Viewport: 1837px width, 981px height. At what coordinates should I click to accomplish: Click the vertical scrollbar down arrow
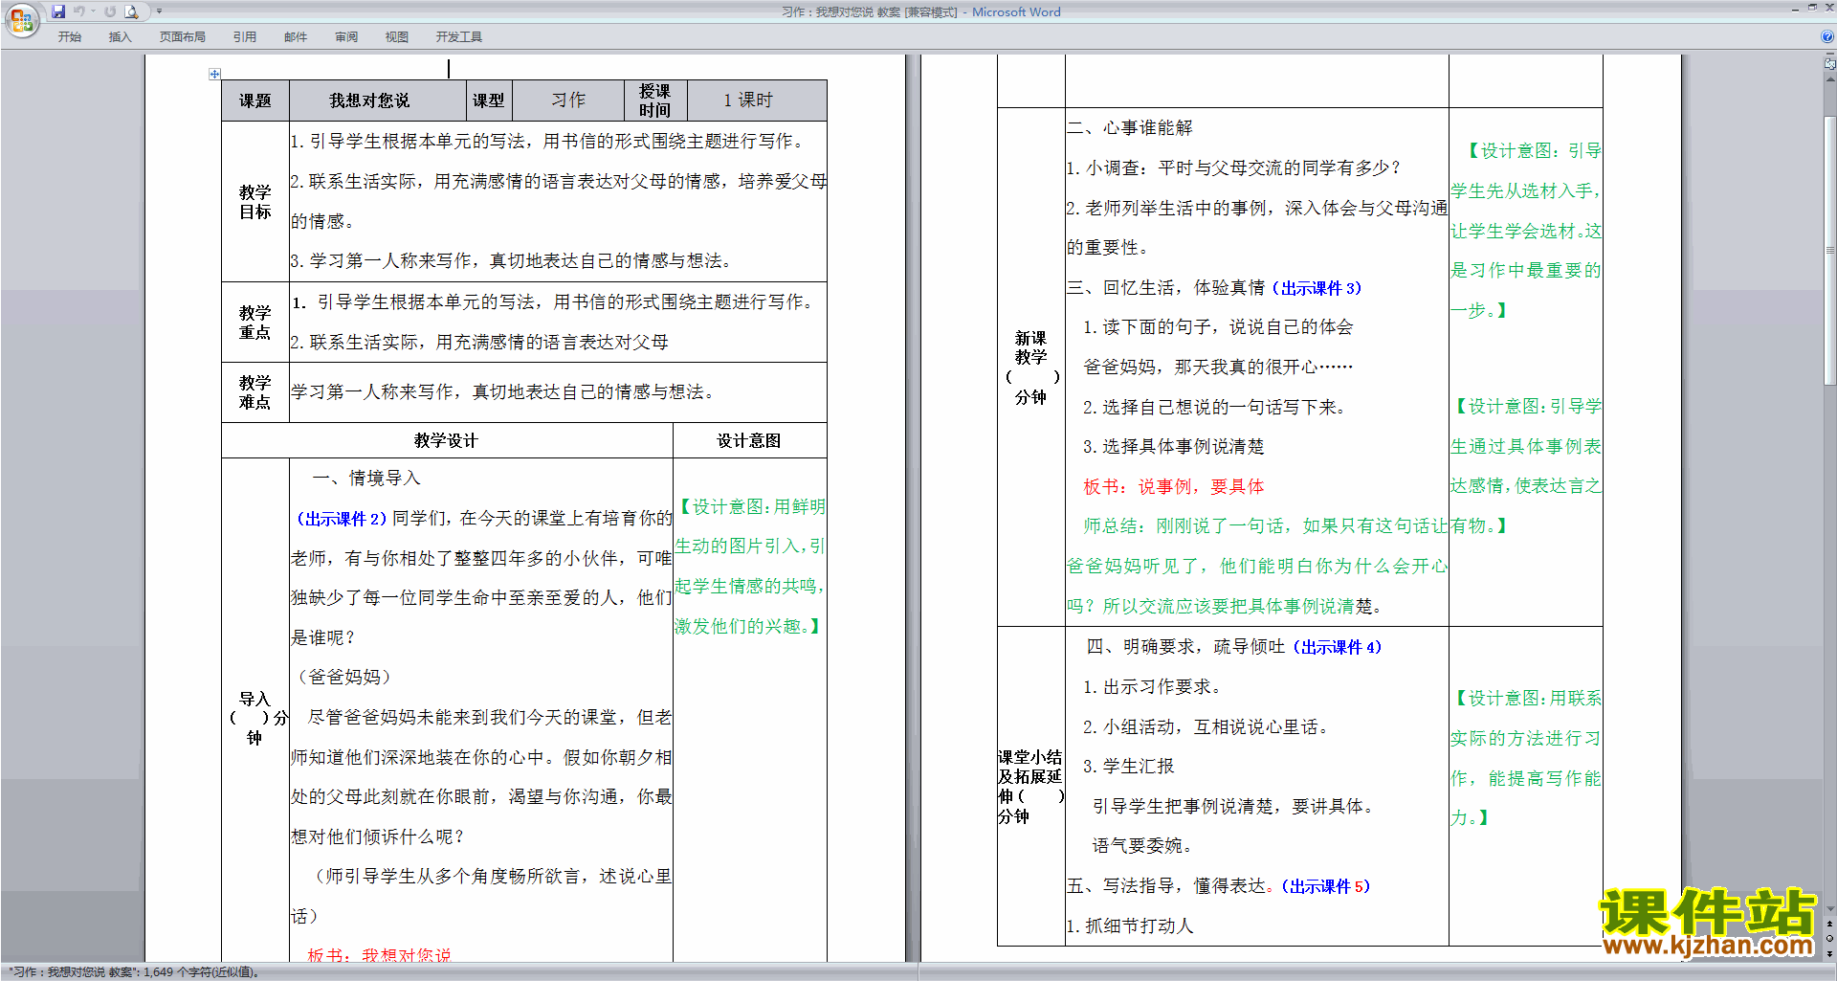pyautogui.click(x=1829, y=910)
